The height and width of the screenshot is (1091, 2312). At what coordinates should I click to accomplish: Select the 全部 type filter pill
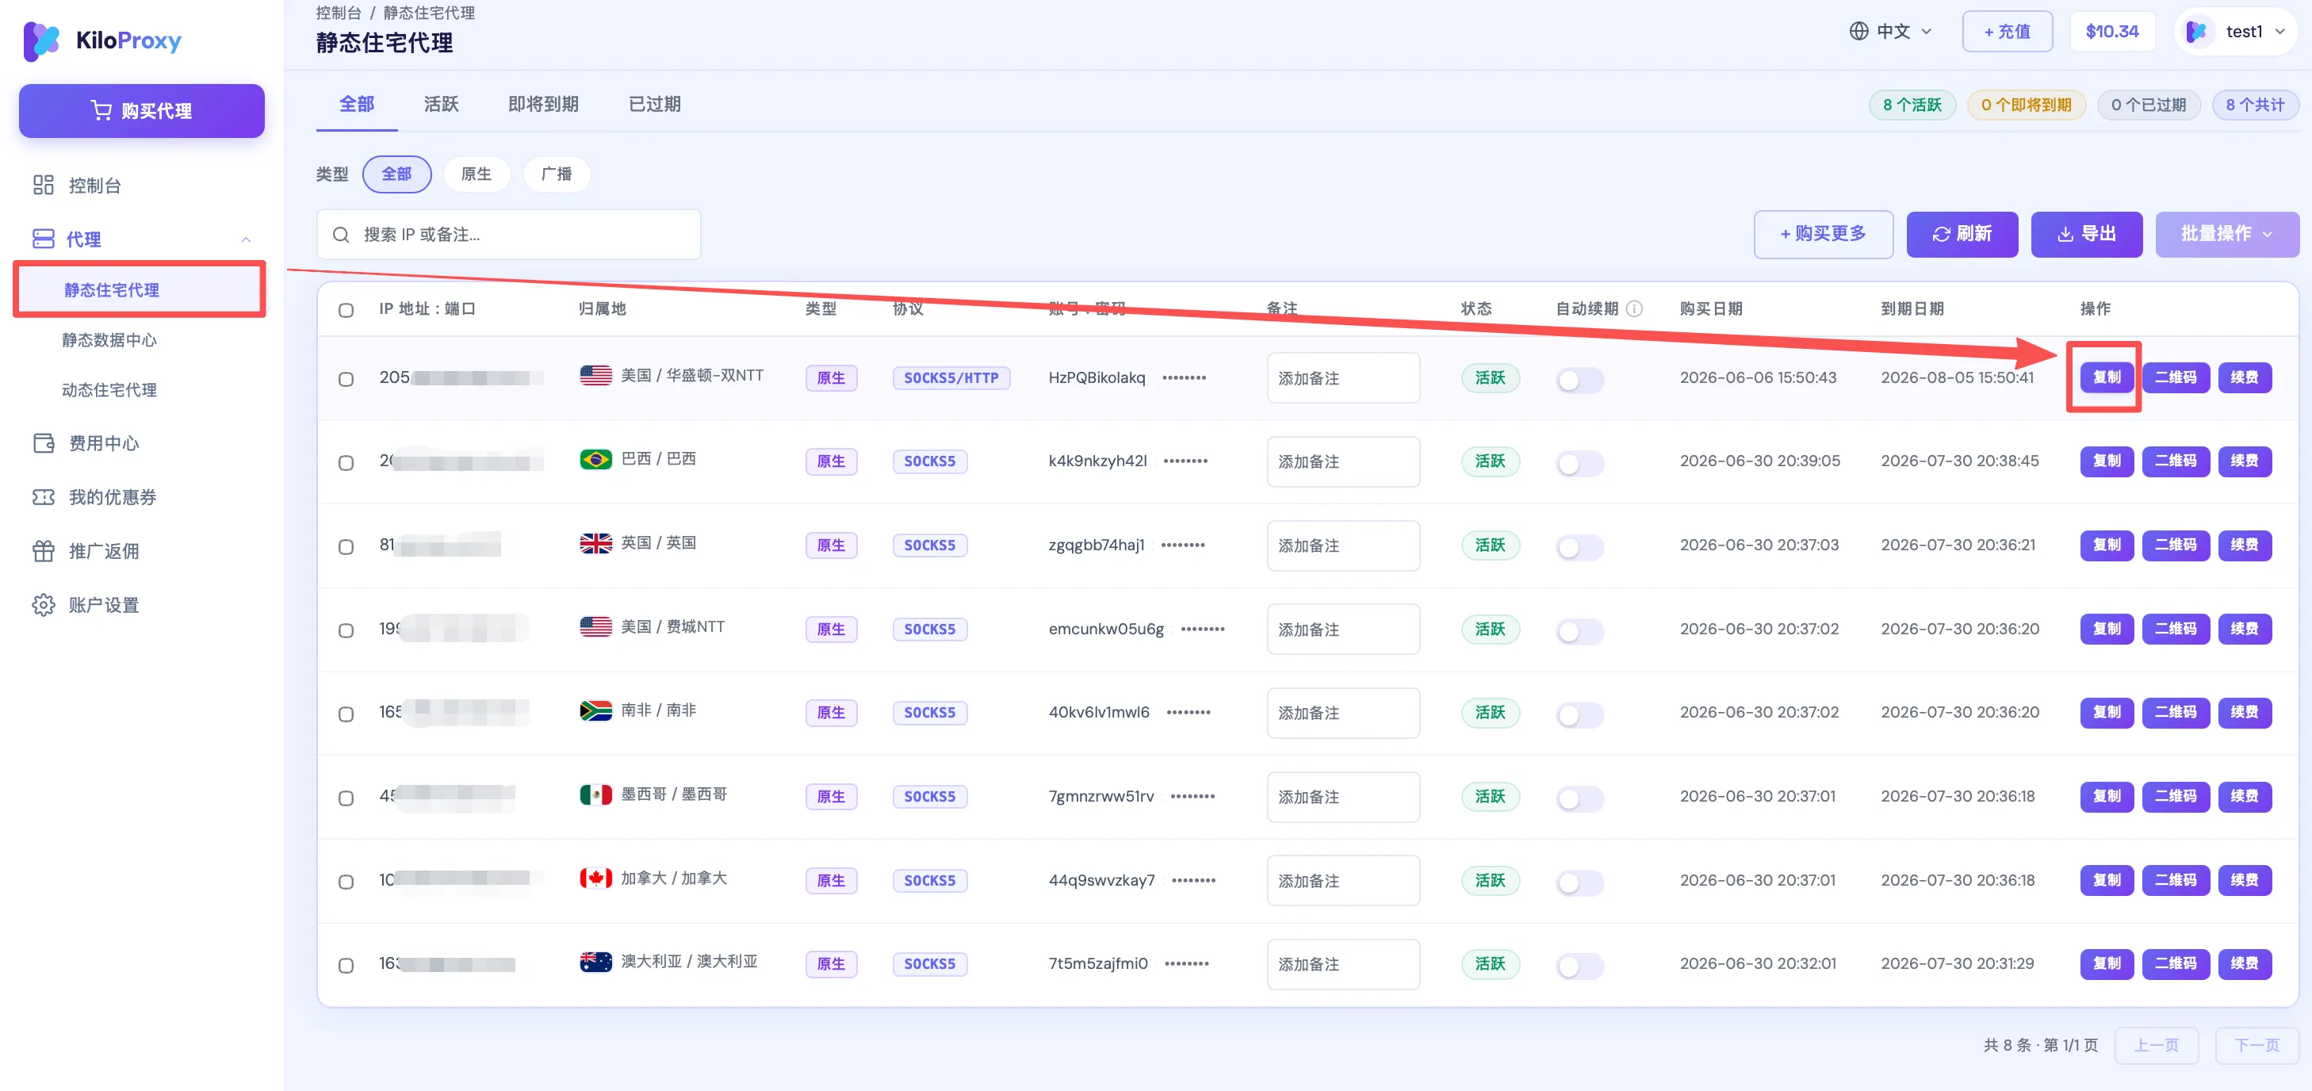(396, 174)
